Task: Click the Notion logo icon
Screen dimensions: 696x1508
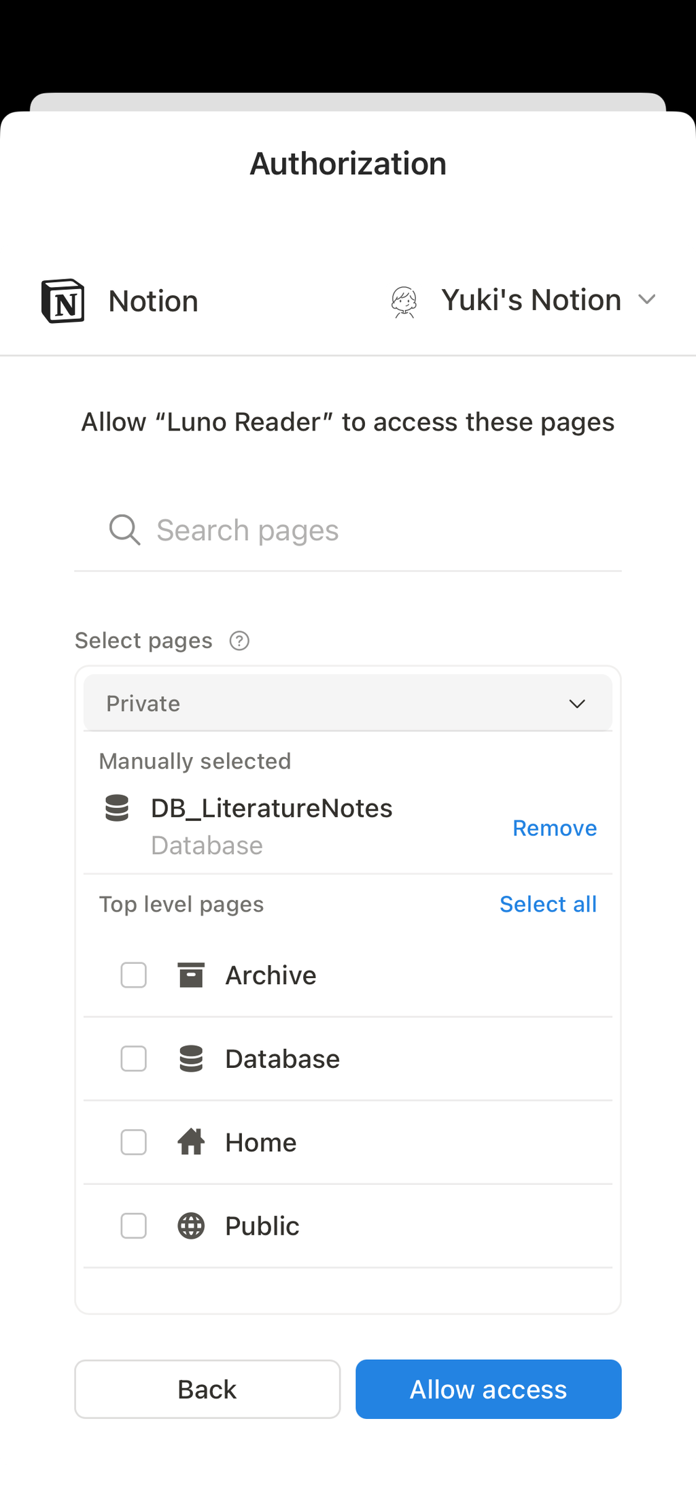Action: click(x=63, y=301)
